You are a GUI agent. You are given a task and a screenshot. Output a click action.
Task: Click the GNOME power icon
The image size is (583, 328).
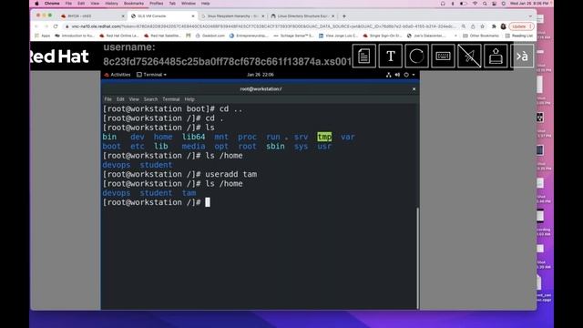click(x=406, y=75)
